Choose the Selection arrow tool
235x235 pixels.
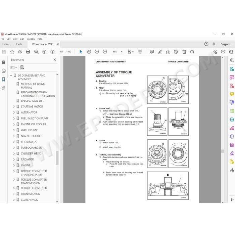click(81, 52)
